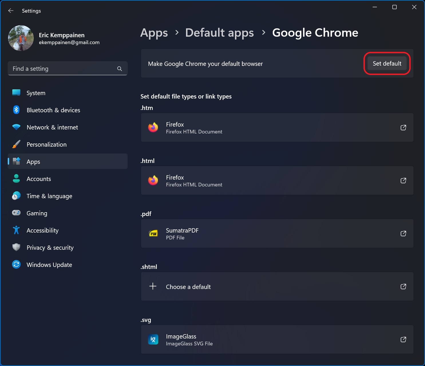425x366 pixels.
Task: Click the Apps sidebar icon
Action: 16,162
